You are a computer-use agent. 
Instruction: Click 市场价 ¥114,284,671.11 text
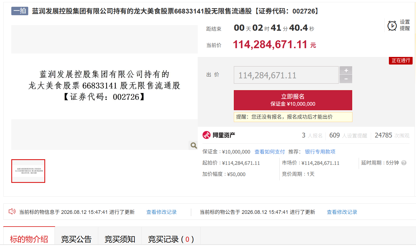pyautogui.click(x=311, y=163)
